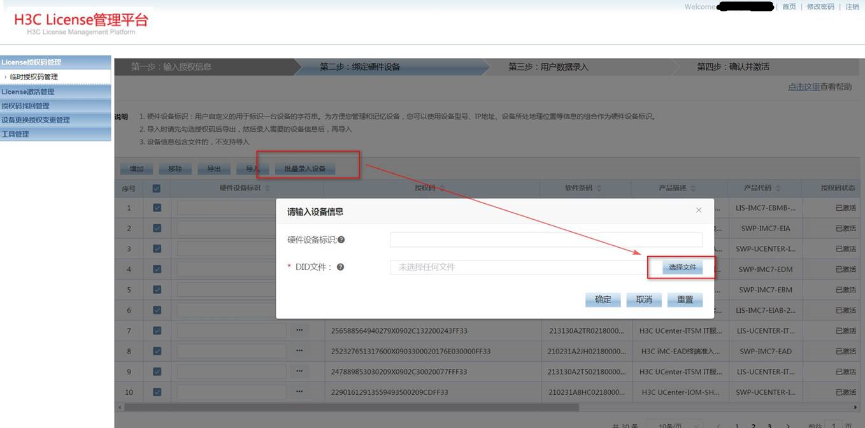Click help icon next to 硬件设备标识 in dialog
This screenshot has width=865, height=428.
[x=341, y=240]
